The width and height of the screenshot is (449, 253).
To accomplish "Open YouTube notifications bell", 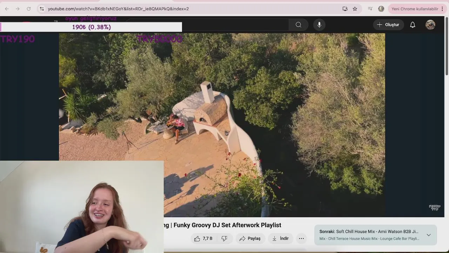I will tap(413, 25).
